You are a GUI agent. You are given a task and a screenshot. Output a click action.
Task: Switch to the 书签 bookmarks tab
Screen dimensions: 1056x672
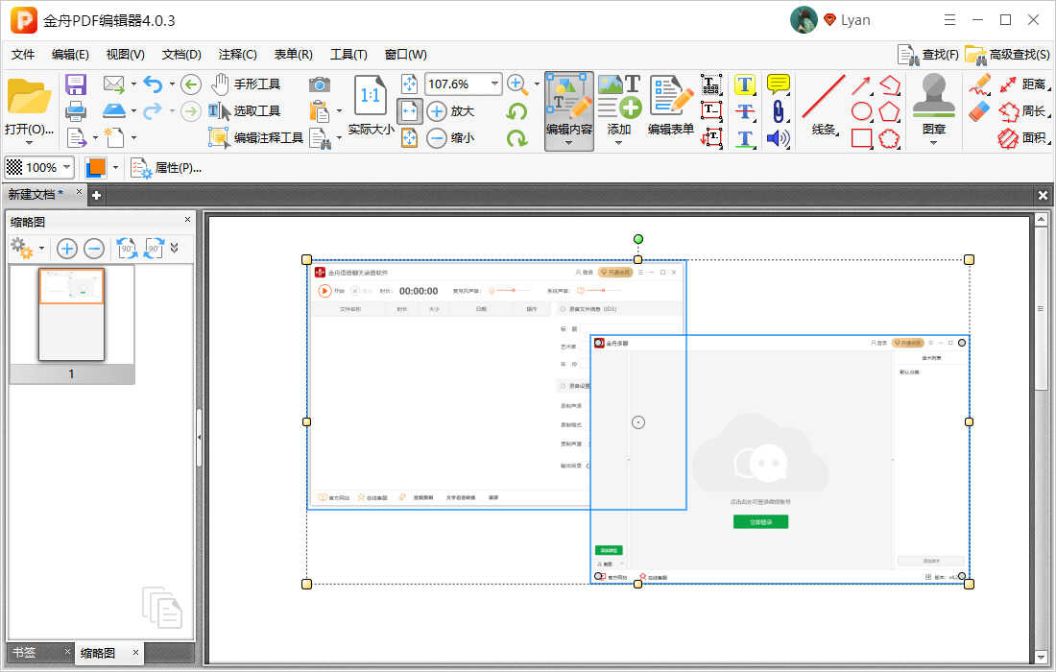pyautogui.click(x=25, y=653)
